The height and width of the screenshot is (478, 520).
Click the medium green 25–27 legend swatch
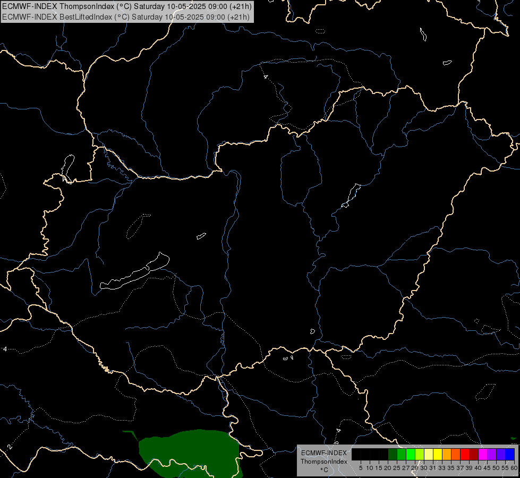click(402, 454)
